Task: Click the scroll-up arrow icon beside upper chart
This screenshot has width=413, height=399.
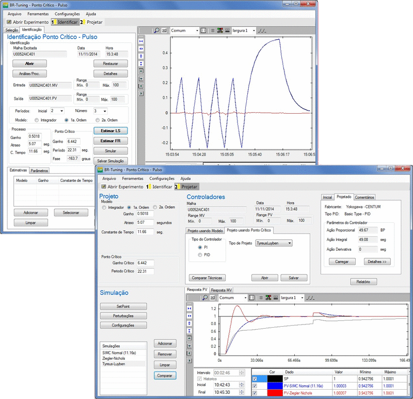Action: tap(142, 70)
